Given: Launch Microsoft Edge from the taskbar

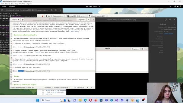Looking at the screenshot, I should click(x=85, y=100).
